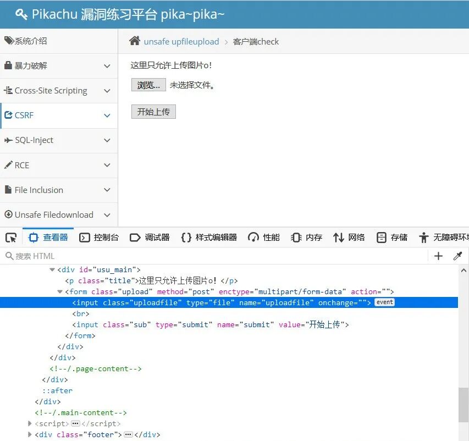The width and height of the screenshot is (469, 441).
Task: Click the markup panel scrollbar thumb
Action: coord(464,405)
